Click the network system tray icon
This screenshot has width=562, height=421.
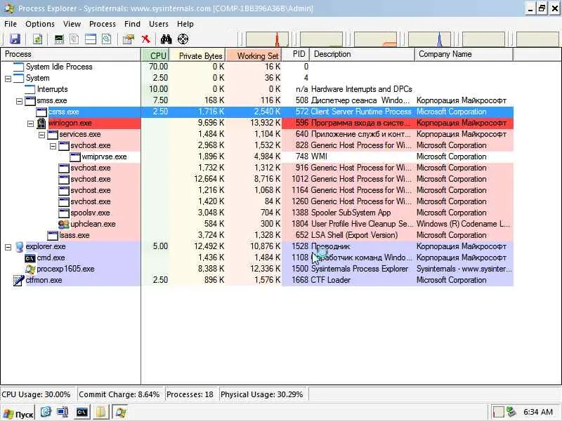pos(511,413)
